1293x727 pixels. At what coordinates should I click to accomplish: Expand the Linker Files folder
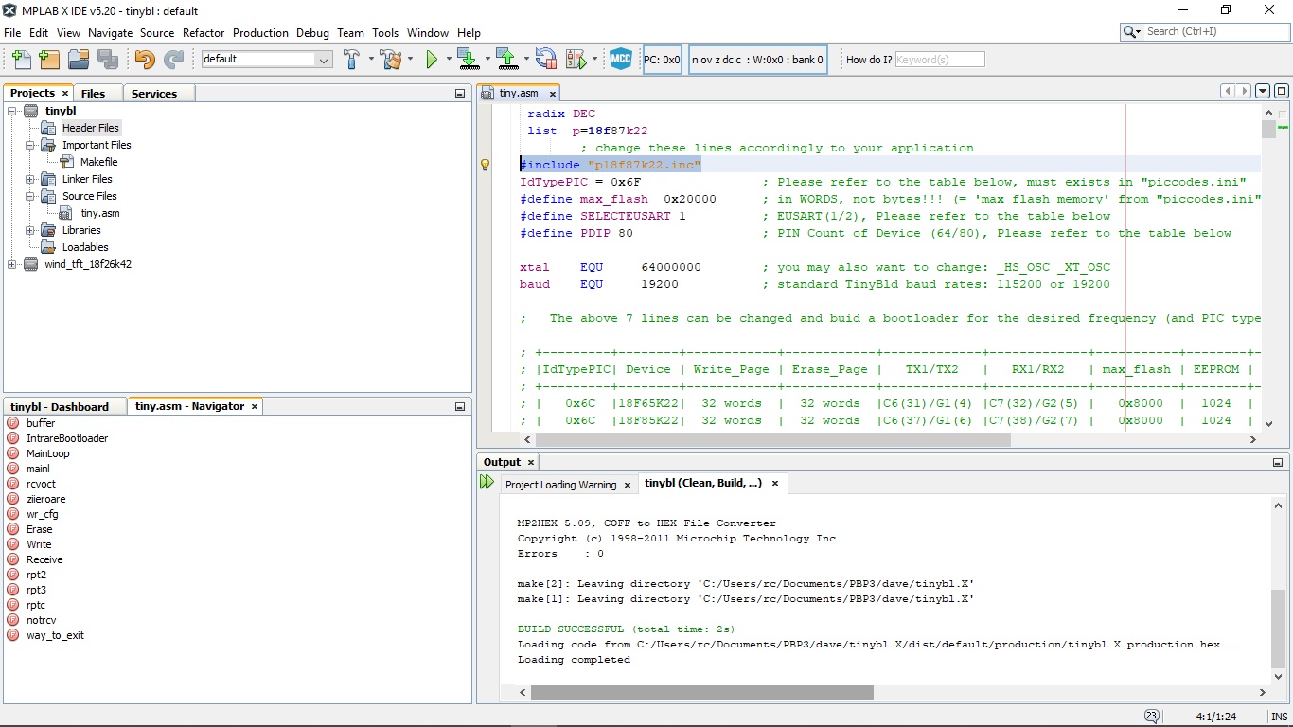pos(30,179)
